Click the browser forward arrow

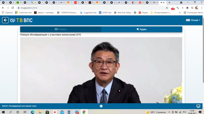coord(8,8)
